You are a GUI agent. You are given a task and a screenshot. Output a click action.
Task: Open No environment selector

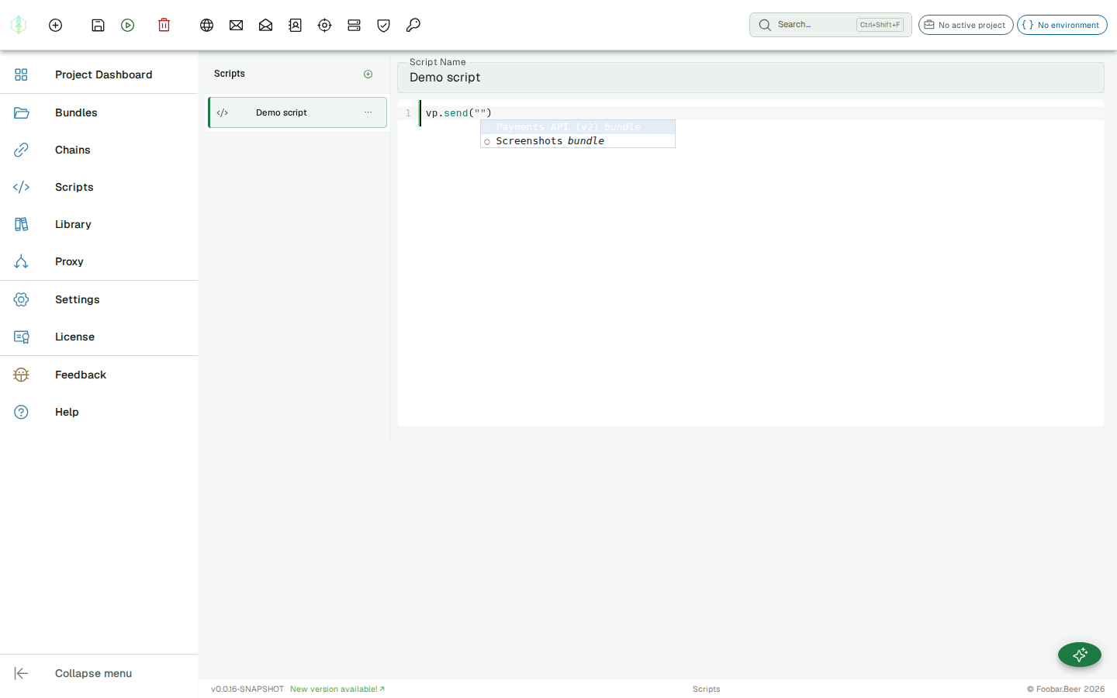pos(1062,25)
